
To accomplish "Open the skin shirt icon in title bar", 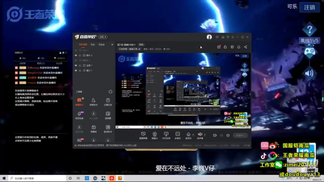I will (x=228, y=37).
